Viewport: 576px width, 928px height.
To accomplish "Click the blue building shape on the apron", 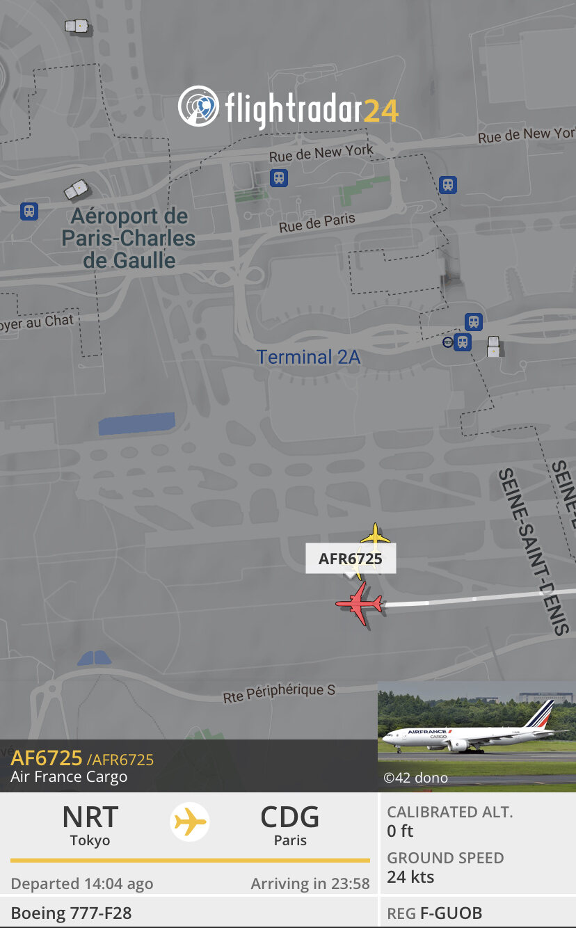I will [136, 424].
